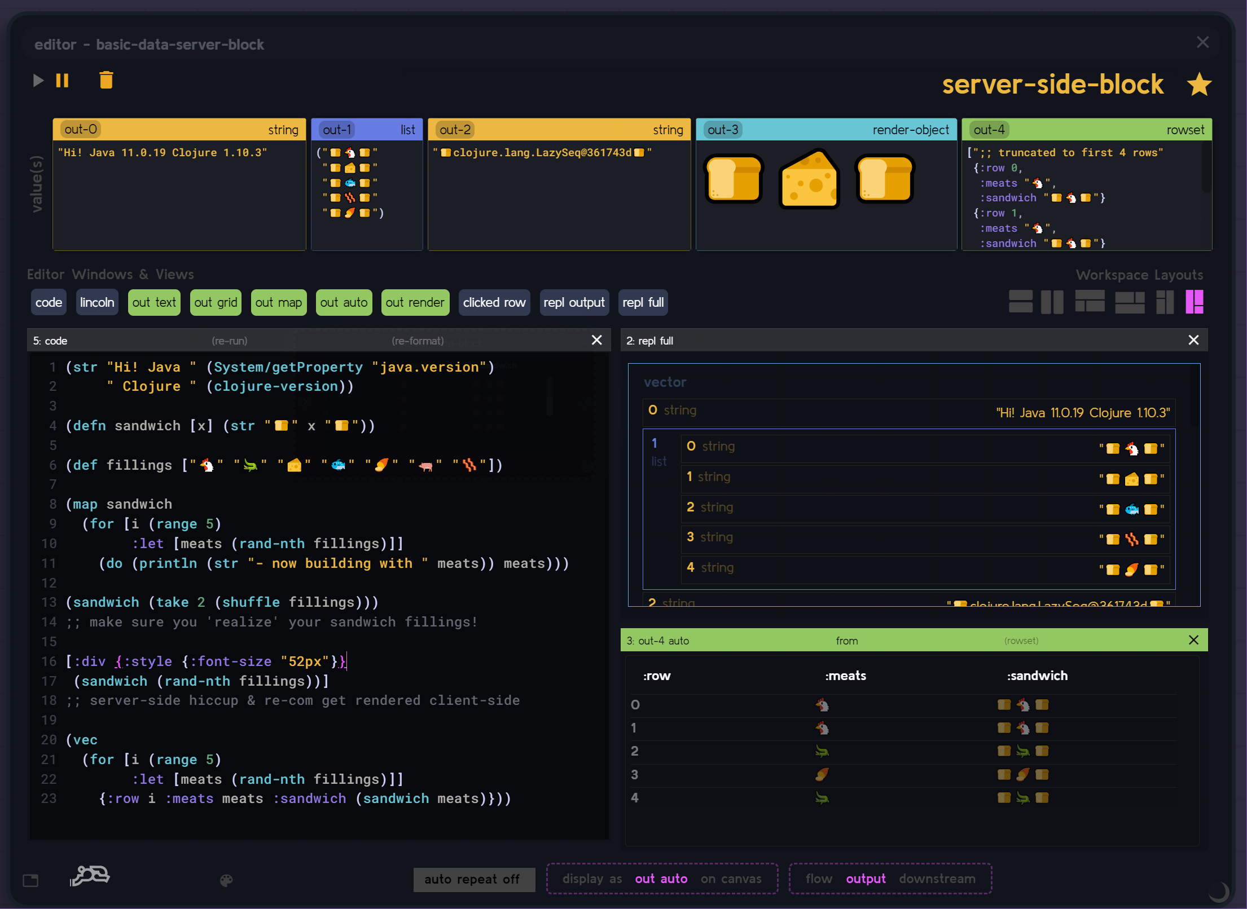This screenshot has height=909, width=1247.
Task: Click the delete/trash icon in toolbar
Action: coord(107,80)
